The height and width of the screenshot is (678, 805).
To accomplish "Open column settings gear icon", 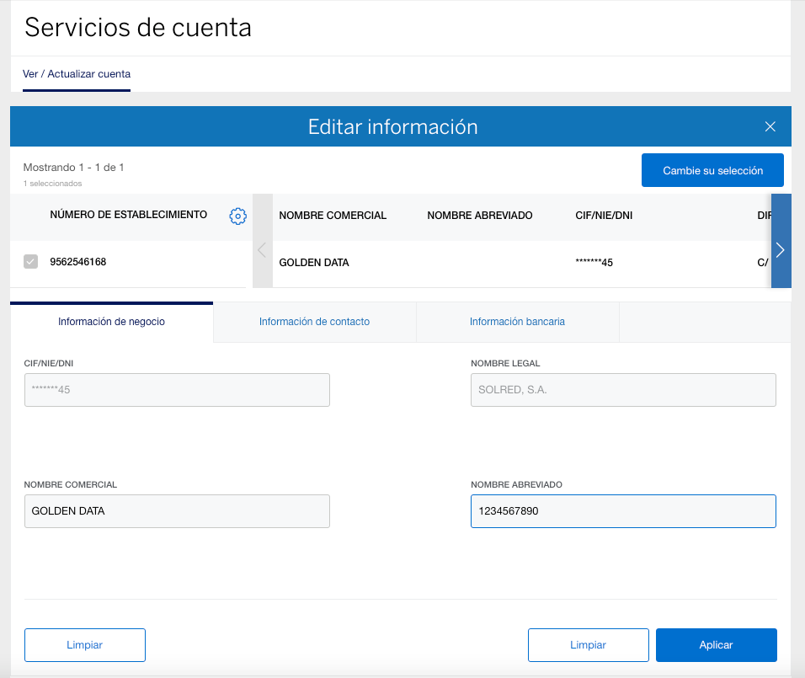I will pos(237,216).
